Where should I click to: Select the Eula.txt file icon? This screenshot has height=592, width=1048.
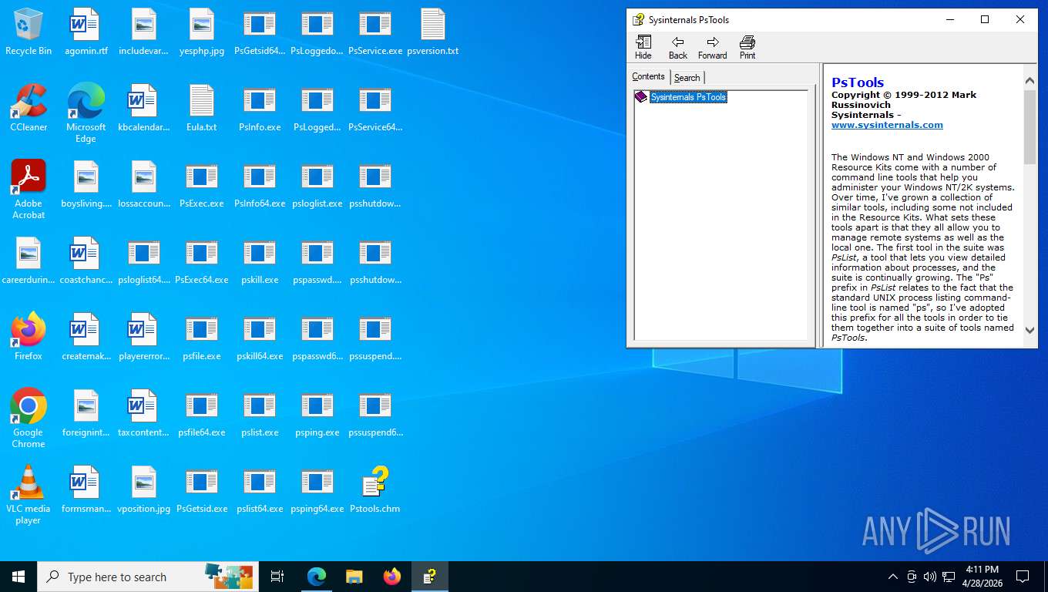(x=202, y=109)
